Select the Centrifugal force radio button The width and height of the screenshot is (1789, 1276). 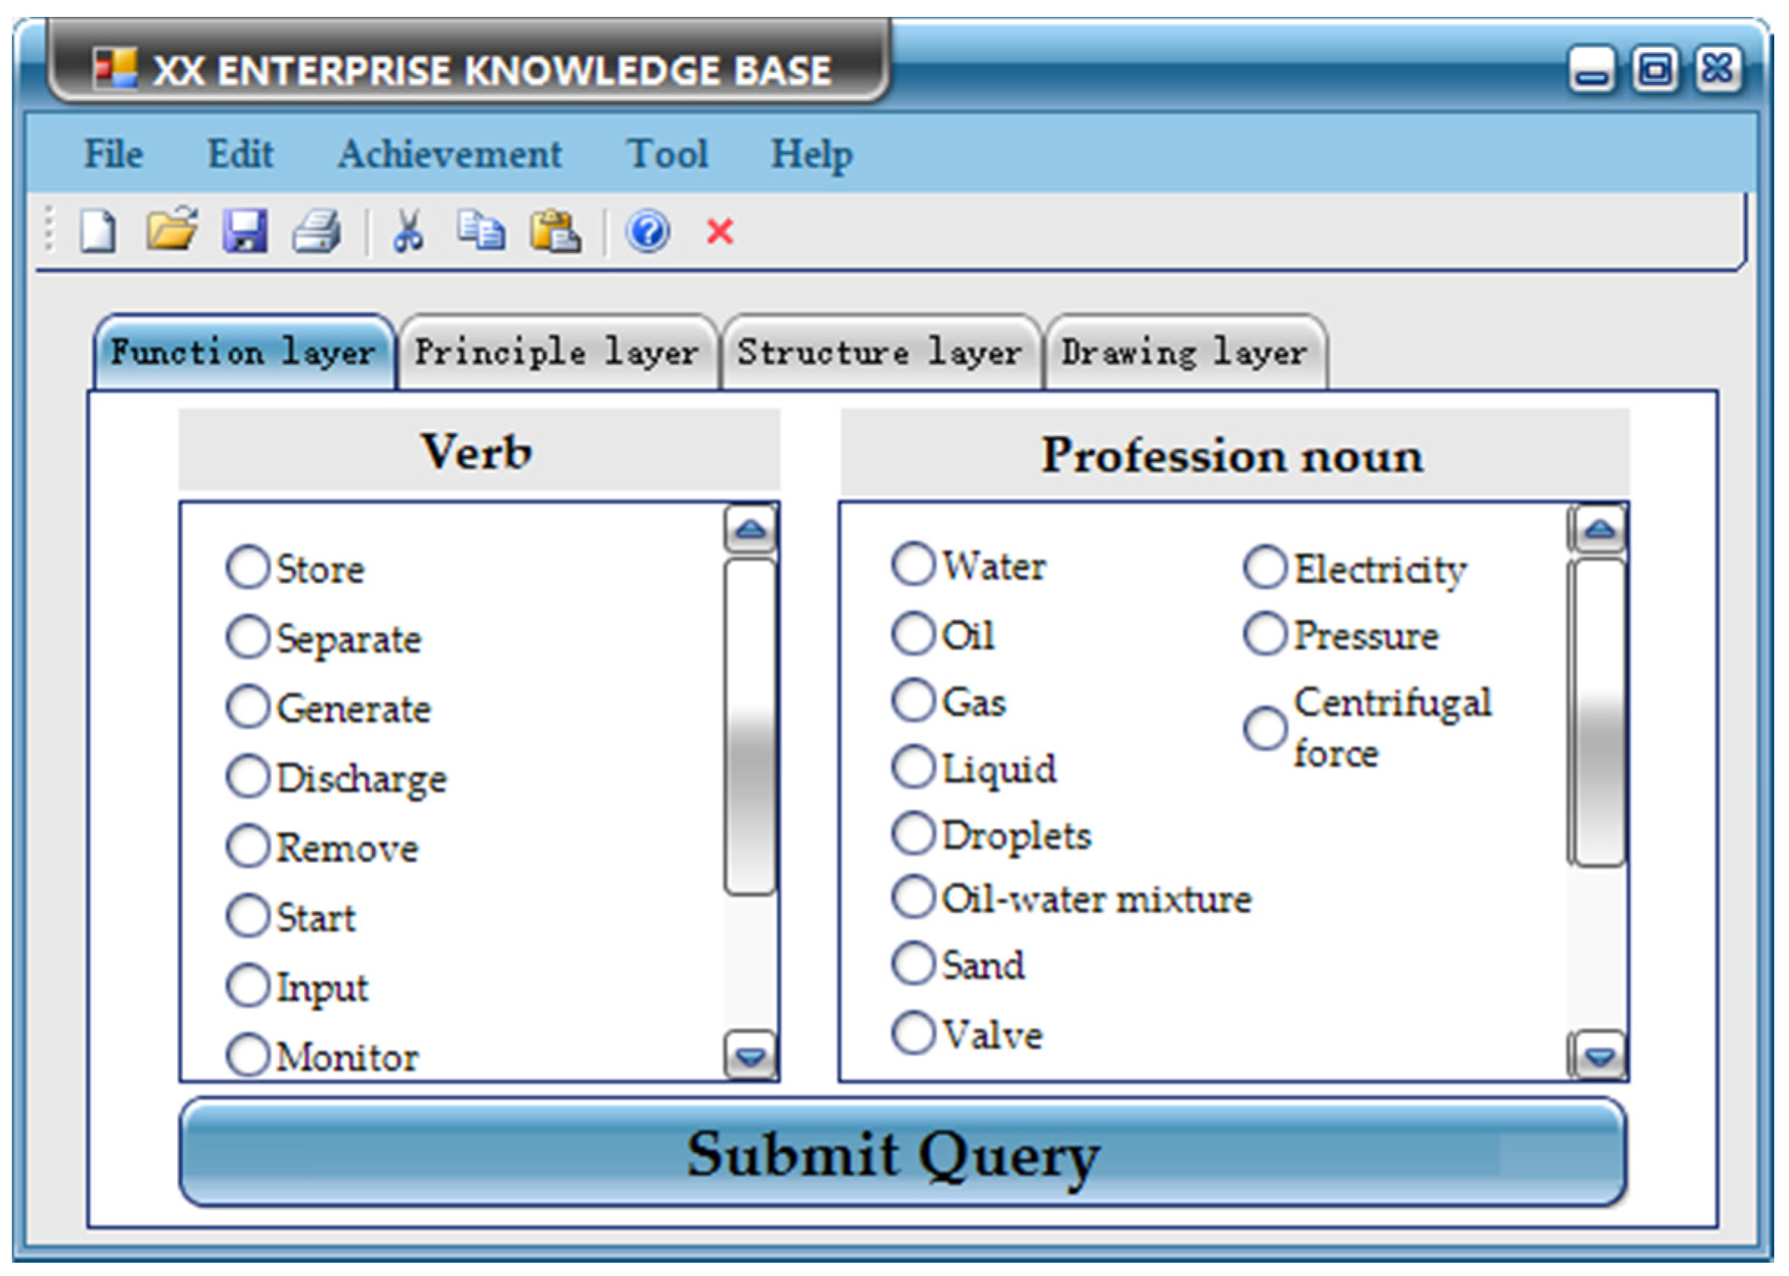1264,727
